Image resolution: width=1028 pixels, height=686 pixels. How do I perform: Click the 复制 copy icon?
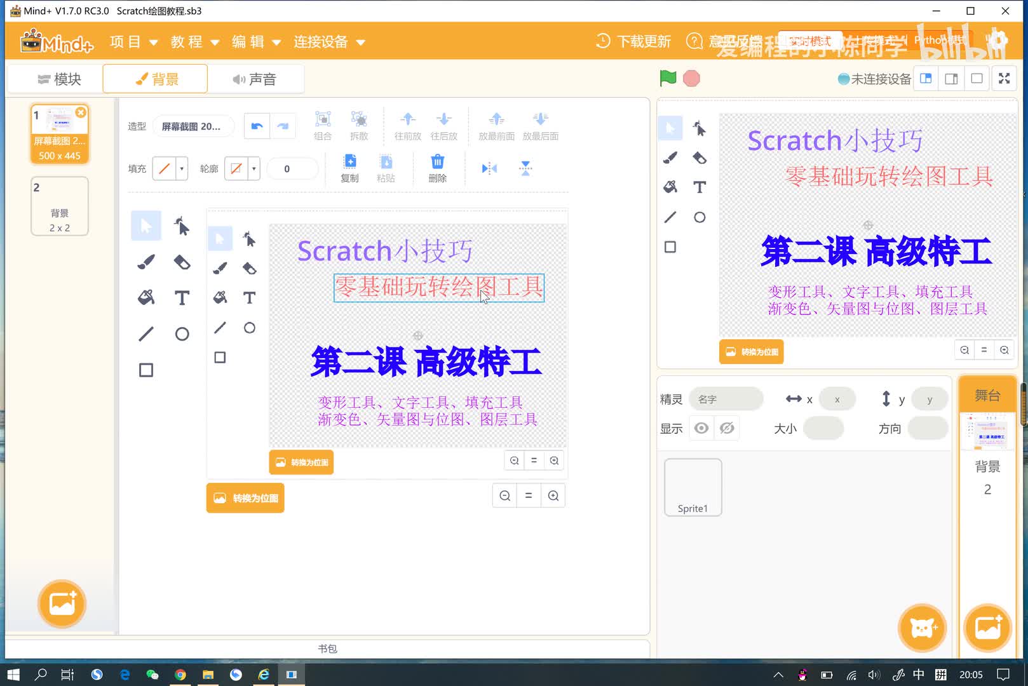pos(349,168)
